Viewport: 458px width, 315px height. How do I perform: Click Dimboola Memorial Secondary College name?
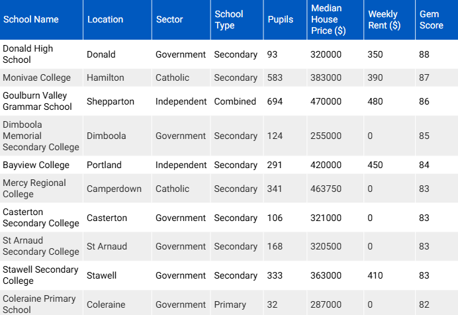coord(40,136)
